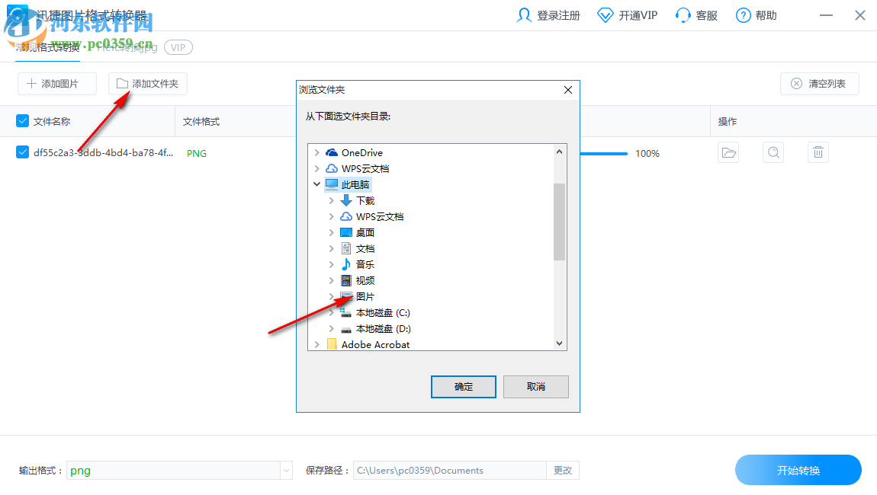Delete df55c2a3 file with the trash icon

click(818, 152)
